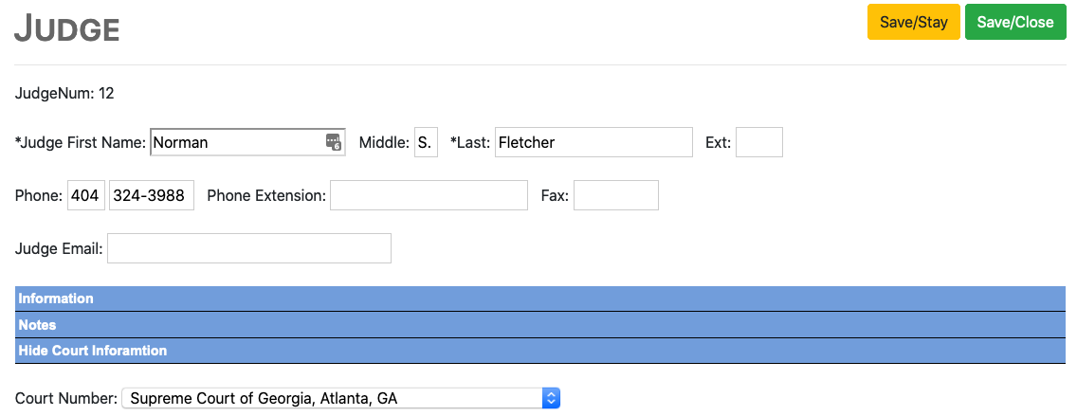Screen dimensions: 1077x416
Task: Select the Last name field containing Fletcher
Action: pyautogui.click(x=593, y=142)
